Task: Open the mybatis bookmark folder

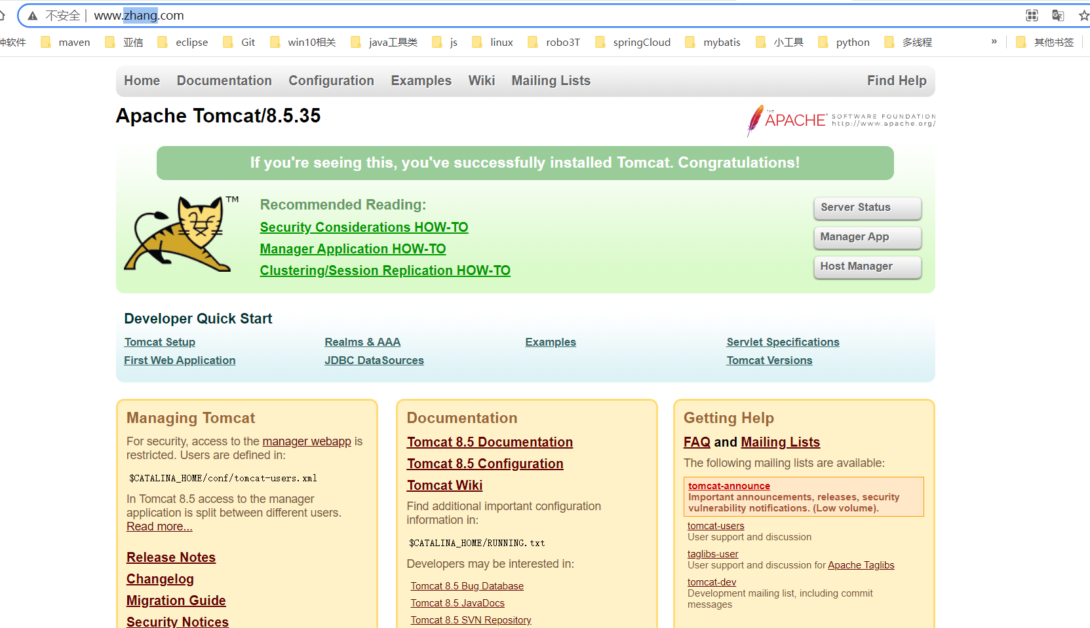Action: tap(712, 43)
